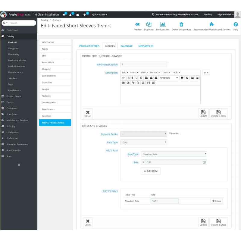Click Connect to PrestaShop Marketplace account link

pos(175,14)
